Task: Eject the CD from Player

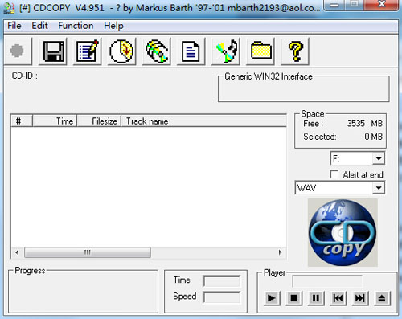Action: 382,298
